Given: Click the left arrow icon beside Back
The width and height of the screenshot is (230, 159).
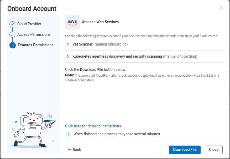Looking at the screenshot, I should (69, 150).
